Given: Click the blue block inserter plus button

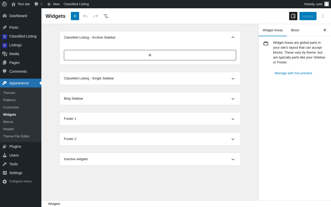Looking at the screenshot, I should coord(75,16).
